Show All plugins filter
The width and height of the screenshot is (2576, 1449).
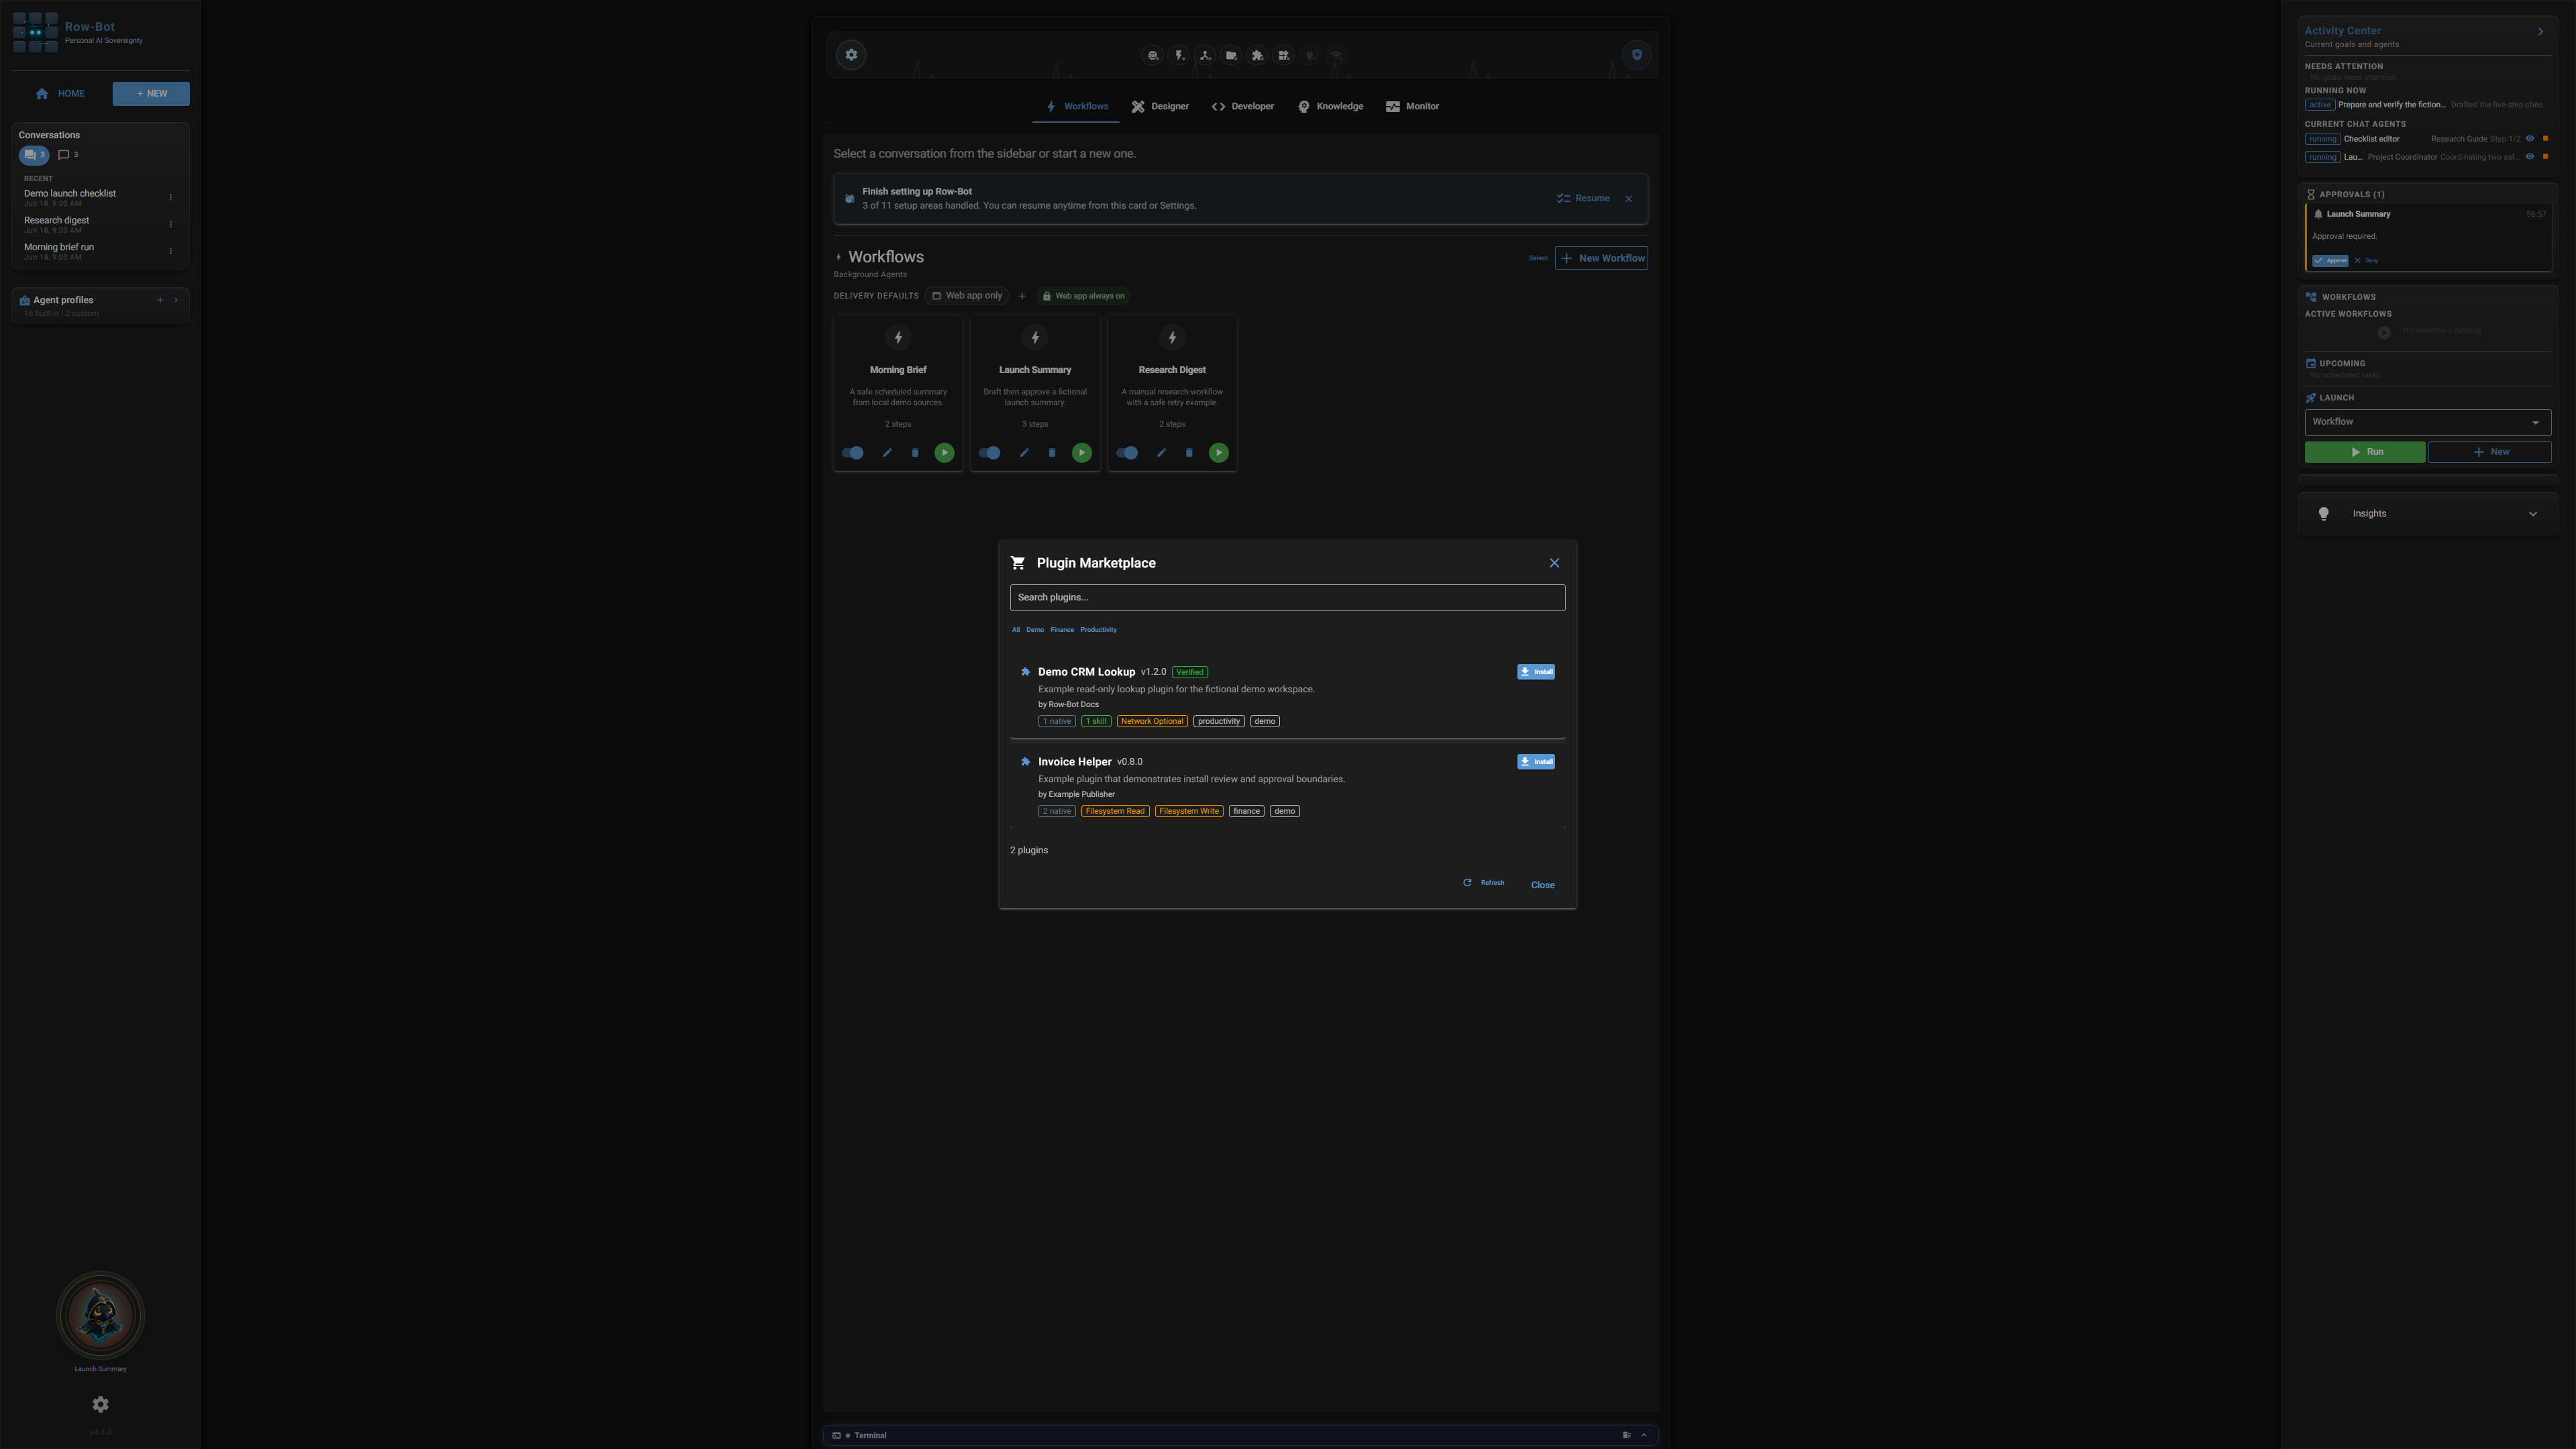[x=1015, y=630]
